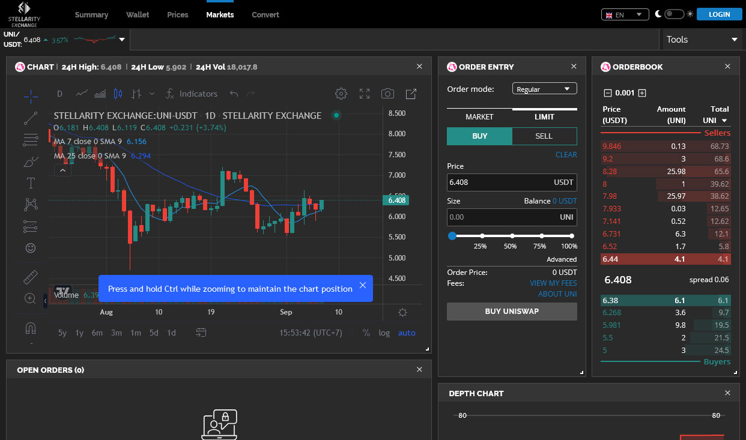Select the trend line drawing tool

(x=31, y=118)
